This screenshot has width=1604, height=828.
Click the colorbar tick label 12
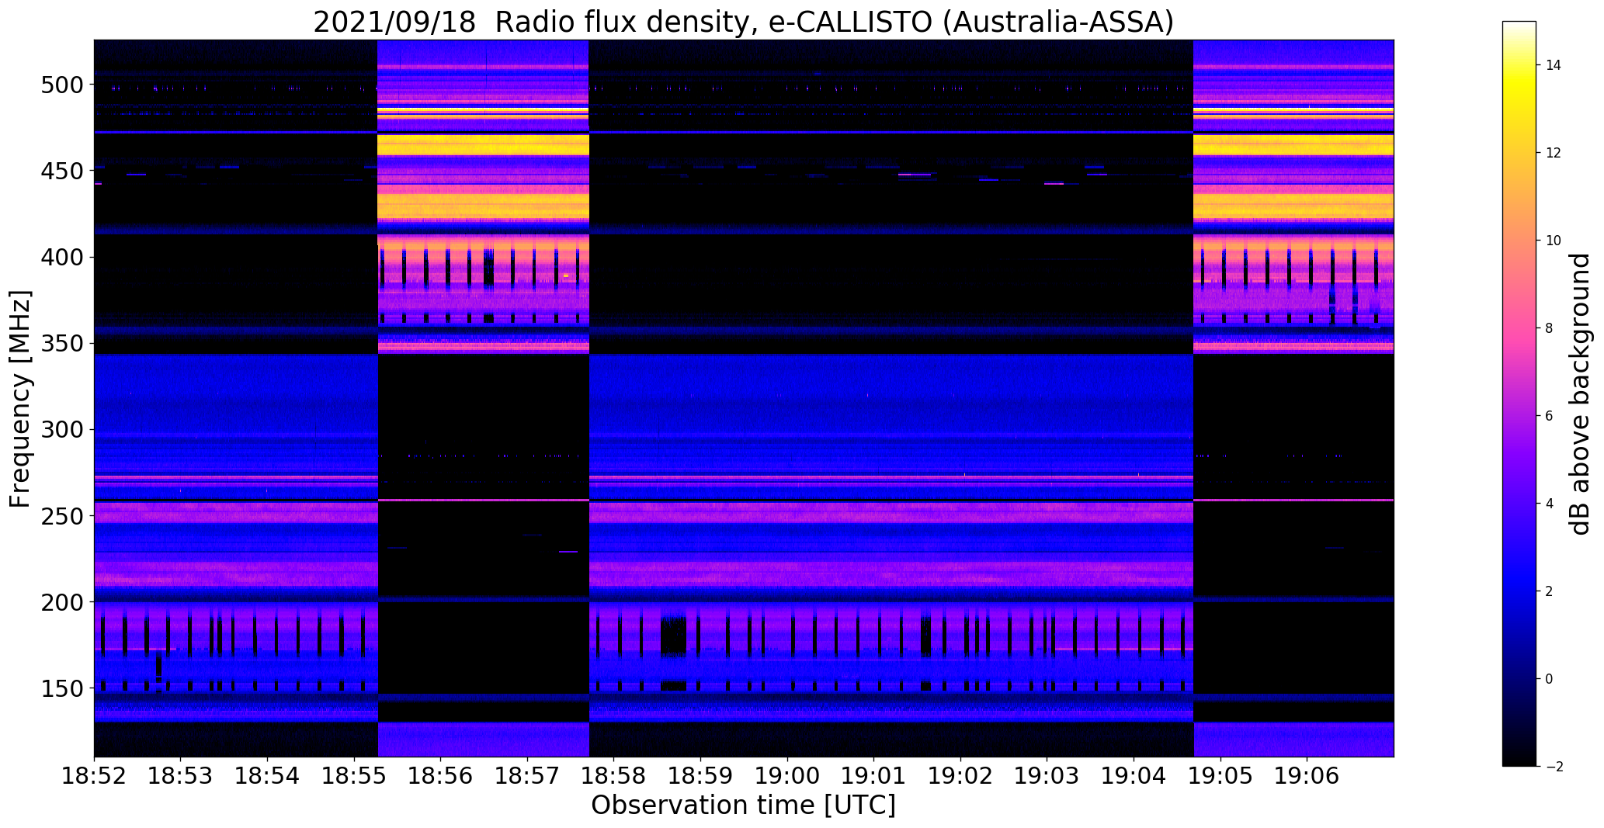click(x=1554, y=153)
